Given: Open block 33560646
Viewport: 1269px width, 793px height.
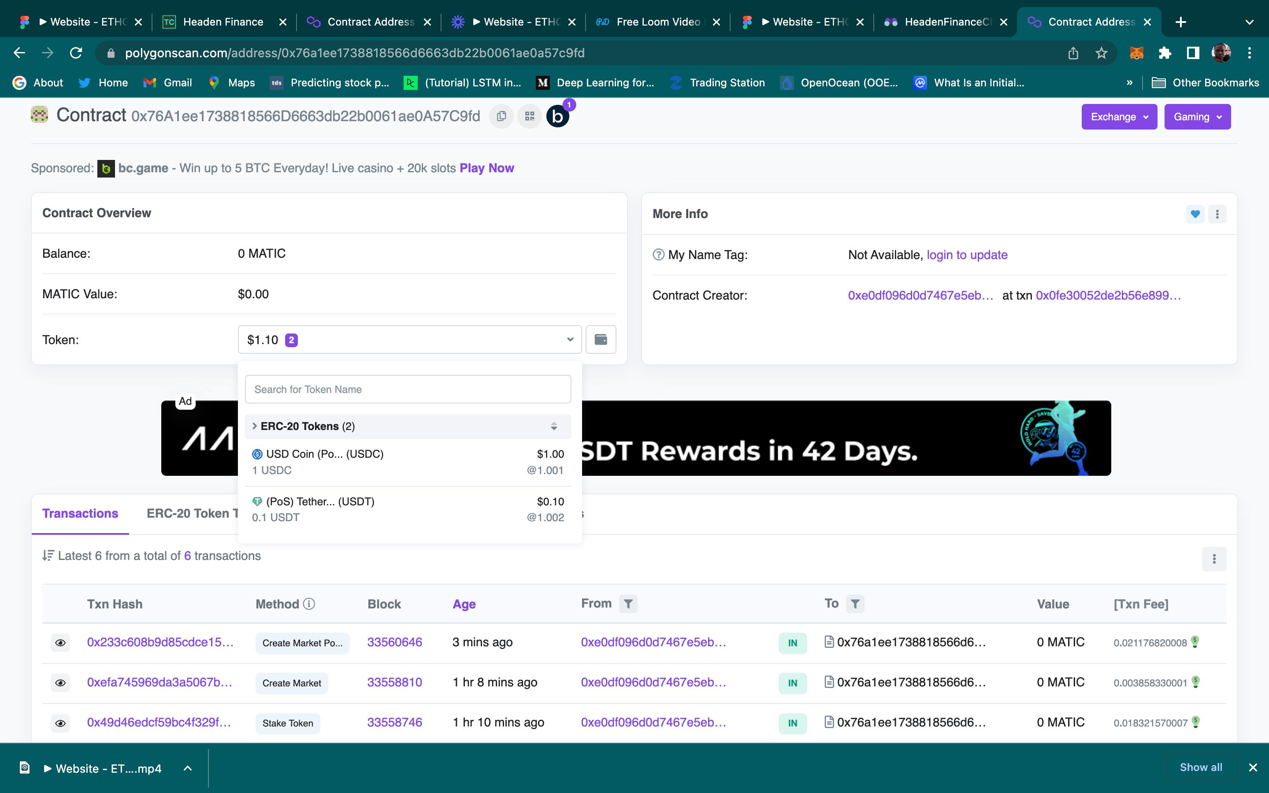Looking at the screenshot, I should (394, 642).
